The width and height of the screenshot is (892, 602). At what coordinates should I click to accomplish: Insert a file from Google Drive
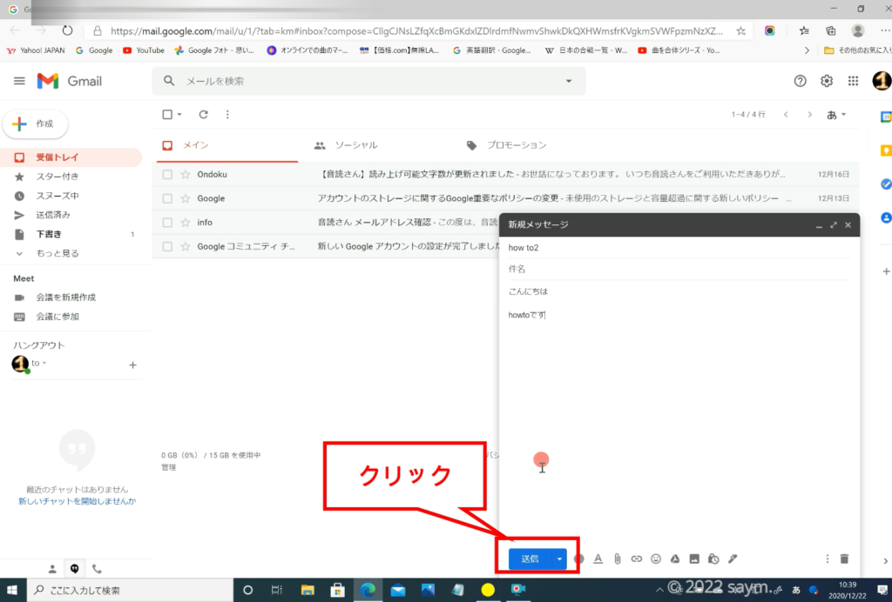675,559
